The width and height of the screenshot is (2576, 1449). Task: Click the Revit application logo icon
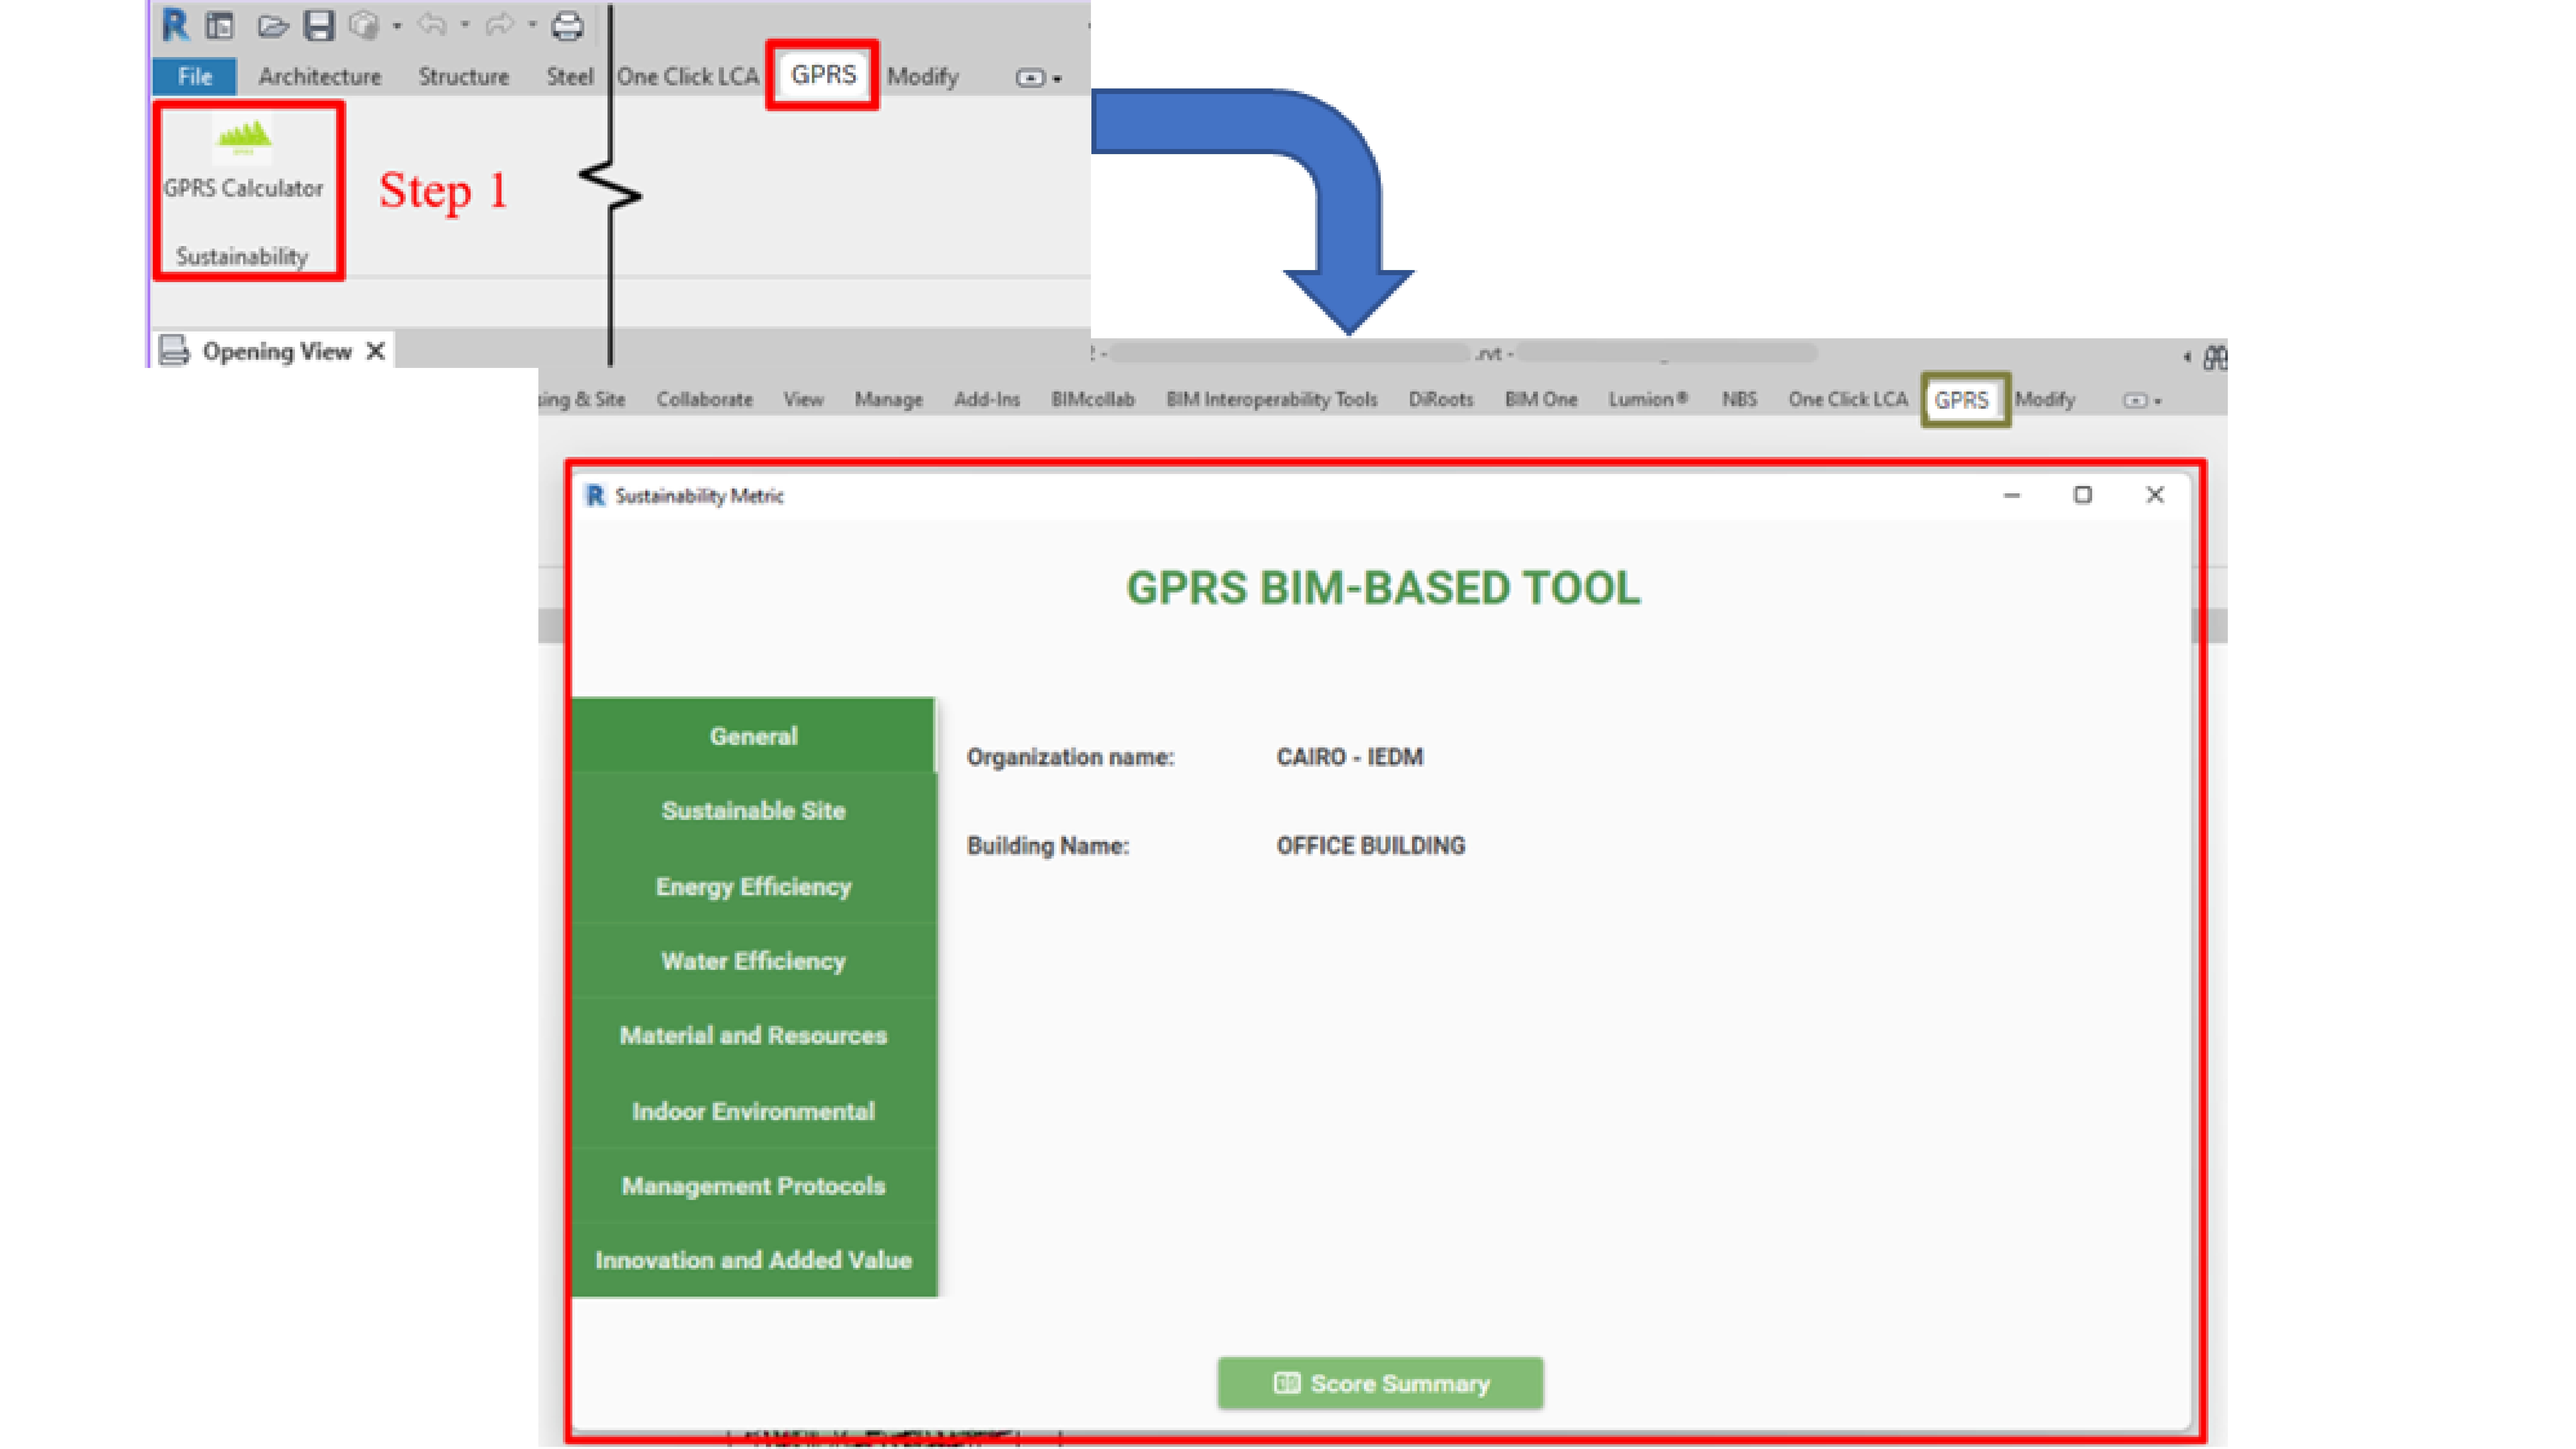[175, 25]
